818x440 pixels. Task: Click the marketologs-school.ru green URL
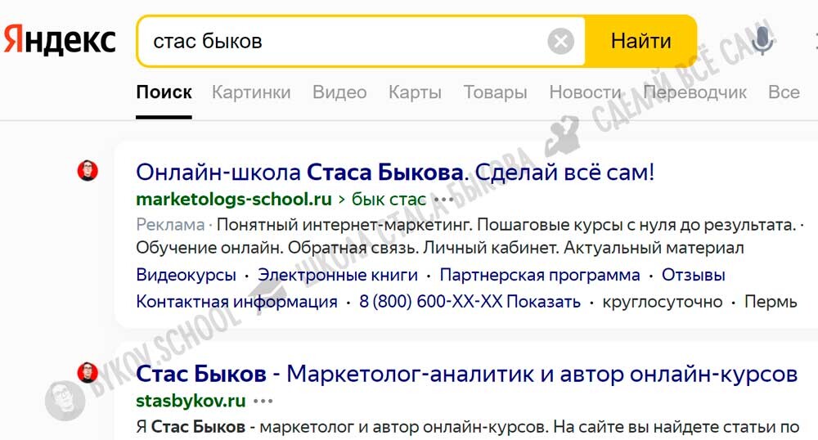click(234, 200)
